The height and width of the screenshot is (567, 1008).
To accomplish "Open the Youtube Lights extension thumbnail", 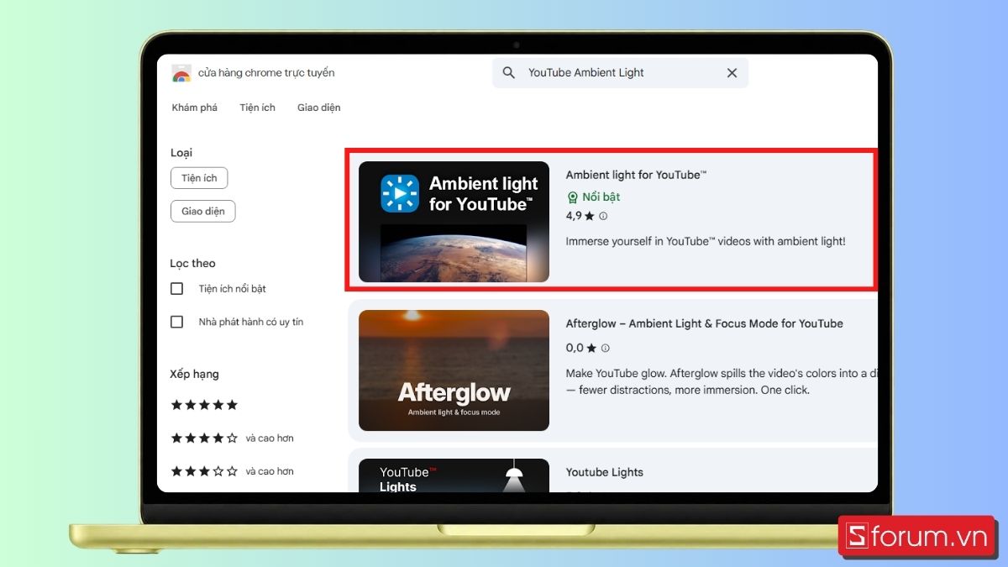I will click(x=454, y=475).
